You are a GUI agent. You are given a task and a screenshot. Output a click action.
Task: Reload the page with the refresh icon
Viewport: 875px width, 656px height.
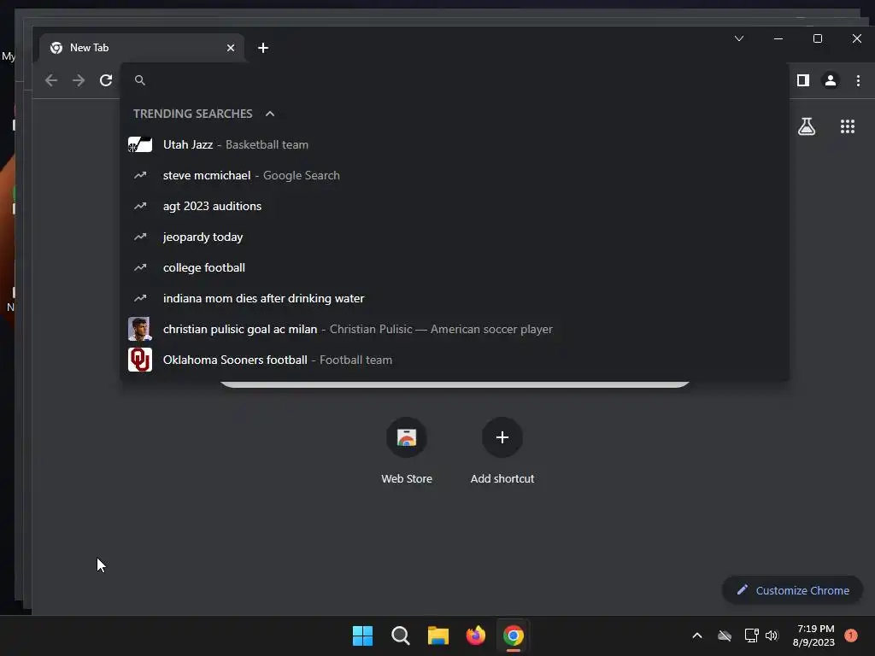click(x=106, y=80)
